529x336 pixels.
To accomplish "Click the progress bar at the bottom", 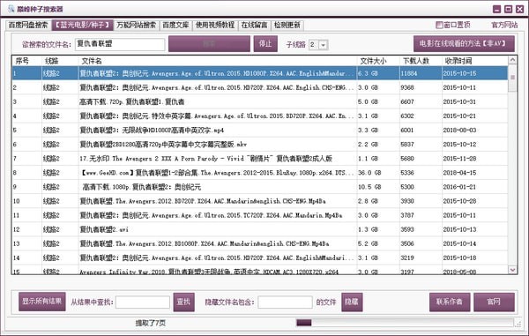I will click(405, 323).
